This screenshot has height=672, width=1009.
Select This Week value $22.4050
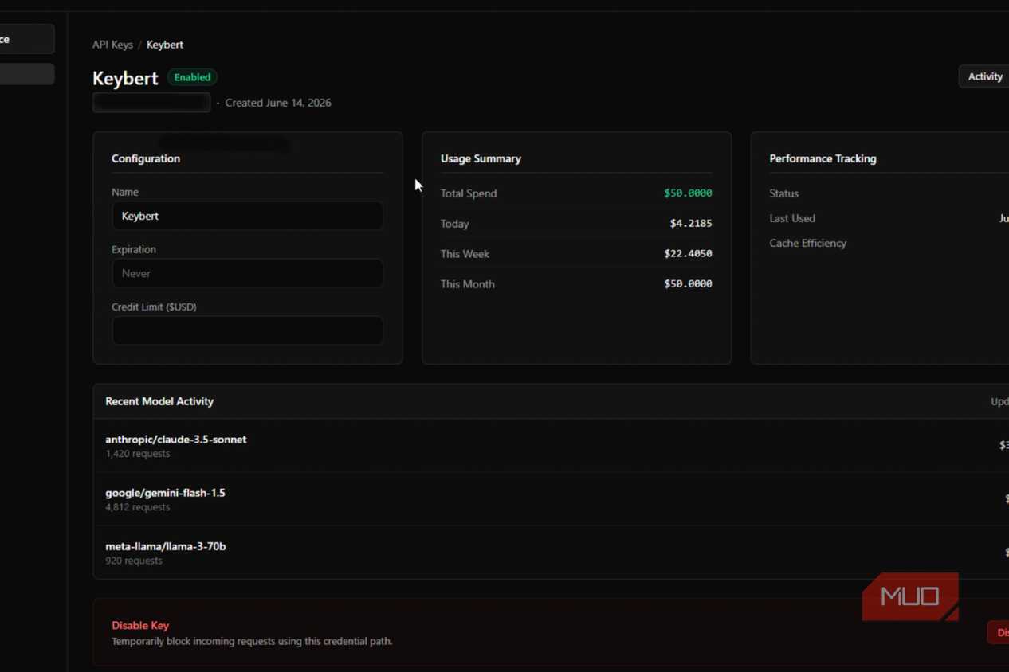688,253
